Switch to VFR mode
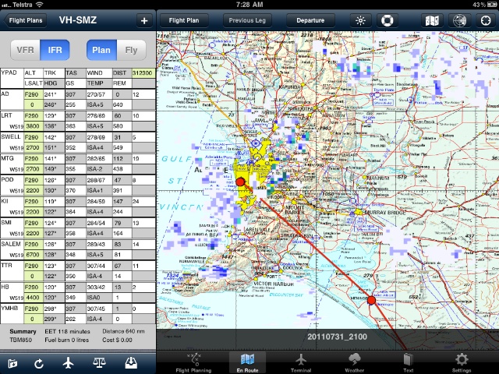Screen dimensions: 499x374 pos(26,50)
